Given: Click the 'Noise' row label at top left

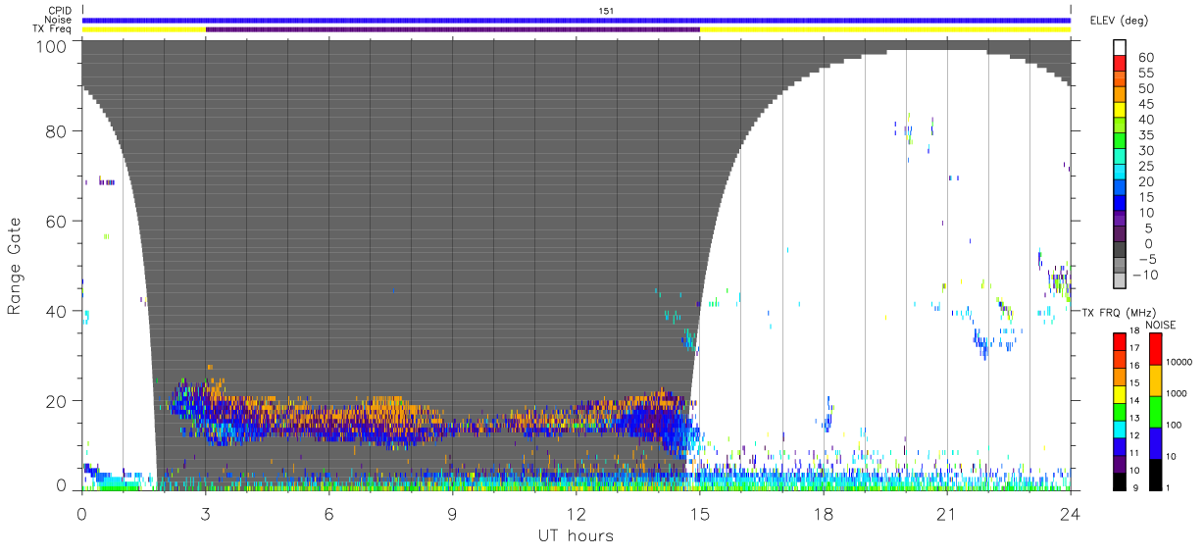Looking at the screenshot, I should (x=59, y=20).
